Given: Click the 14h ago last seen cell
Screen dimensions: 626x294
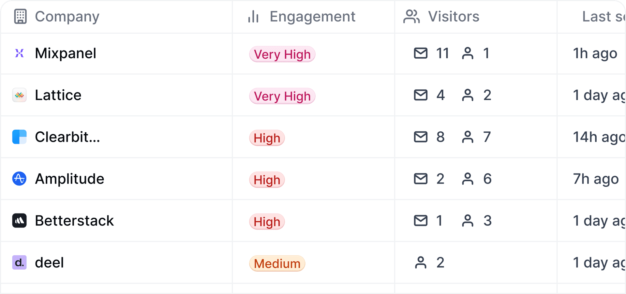Looking at the screenshot, I should pos(599,137).
